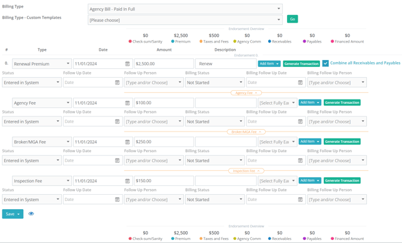Image resolution: width=402 pixels, height=243 pixels.
Task: Click the green Go button
Action: 292,19
